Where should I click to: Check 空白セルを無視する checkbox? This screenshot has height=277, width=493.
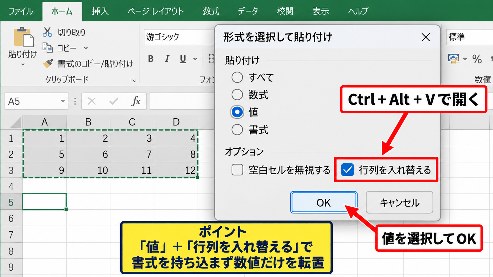(237, 170)
